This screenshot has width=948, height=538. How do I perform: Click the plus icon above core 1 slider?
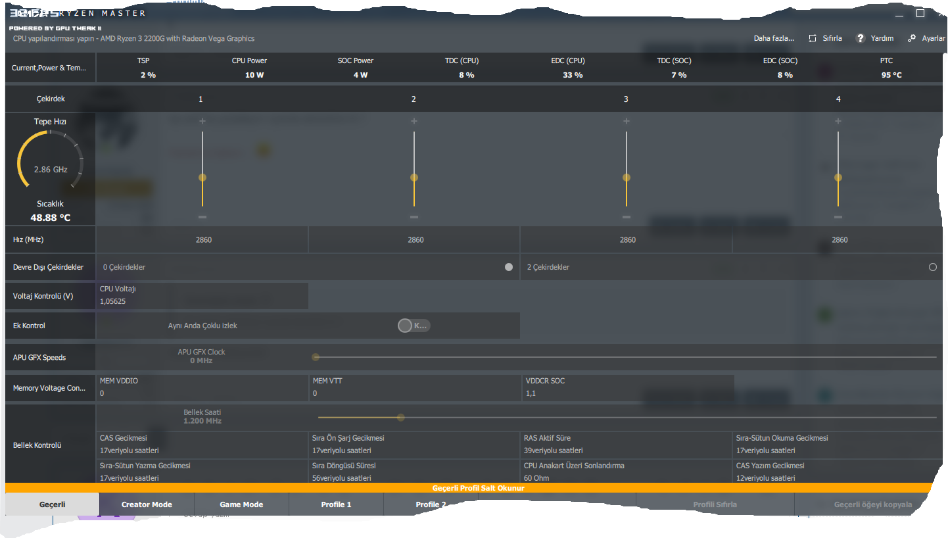[x=202, y=121]
